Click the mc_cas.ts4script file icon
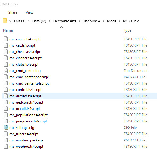The width and height of the screenshot is (157, 155). click(x=6, y=45)
